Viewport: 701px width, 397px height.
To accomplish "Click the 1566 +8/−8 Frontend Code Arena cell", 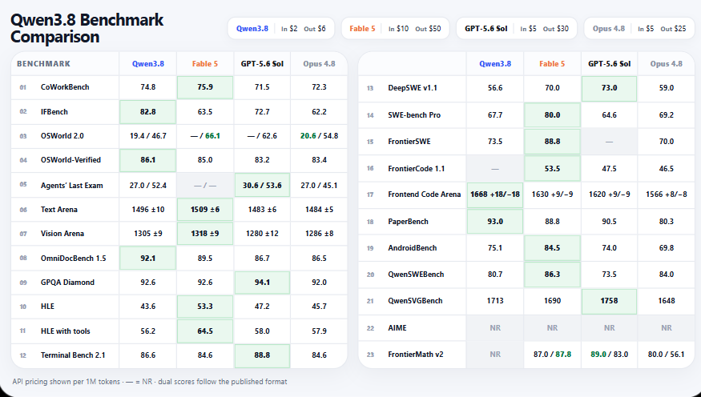I will click(x=666, y=194).
